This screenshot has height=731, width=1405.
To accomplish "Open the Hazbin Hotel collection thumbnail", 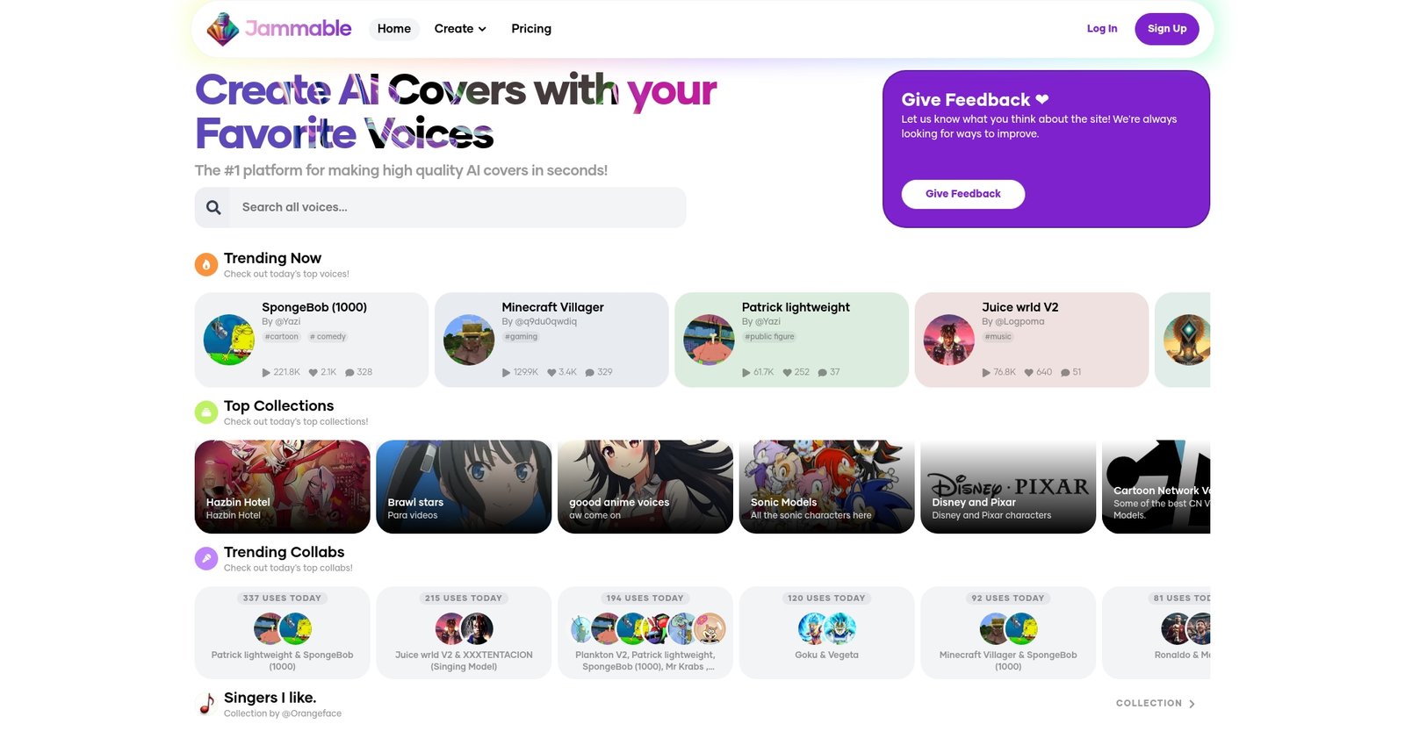I will pos(283,487).
